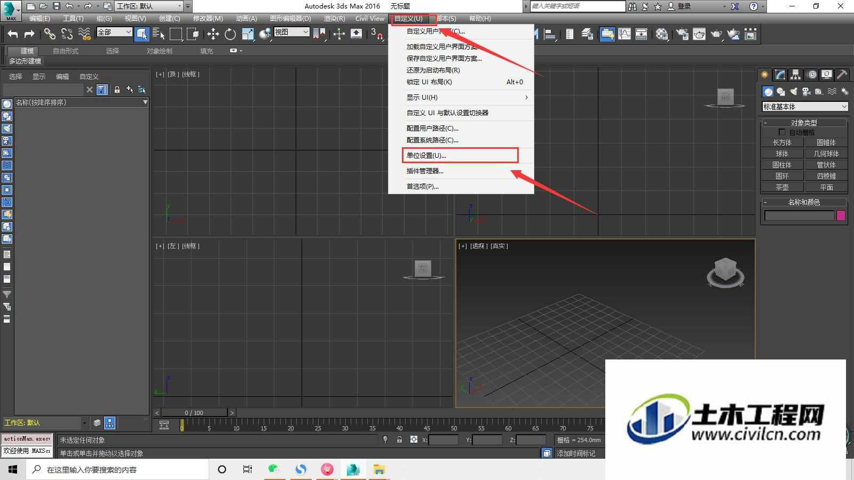Click the magenta object color swatch
The image size is (854, 480).
click(x=841, y=215)
